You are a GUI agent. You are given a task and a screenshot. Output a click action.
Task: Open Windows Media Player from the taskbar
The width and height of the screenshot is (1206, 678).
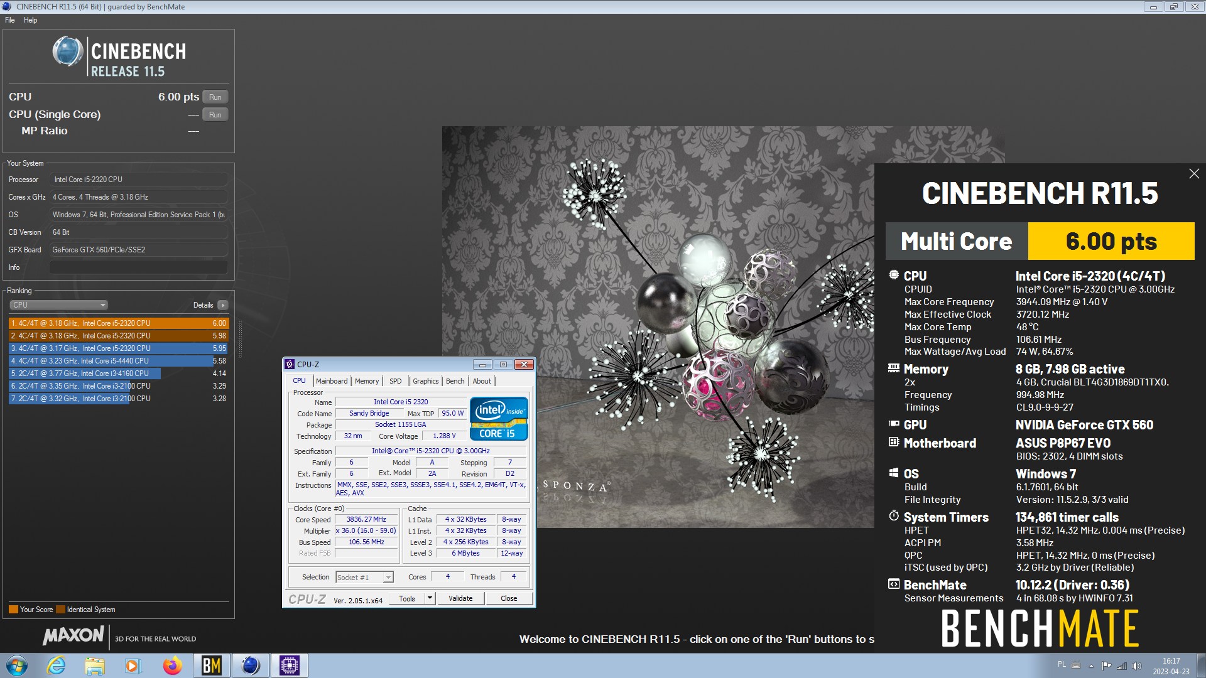pyautogui.click(x=133, y=665)
